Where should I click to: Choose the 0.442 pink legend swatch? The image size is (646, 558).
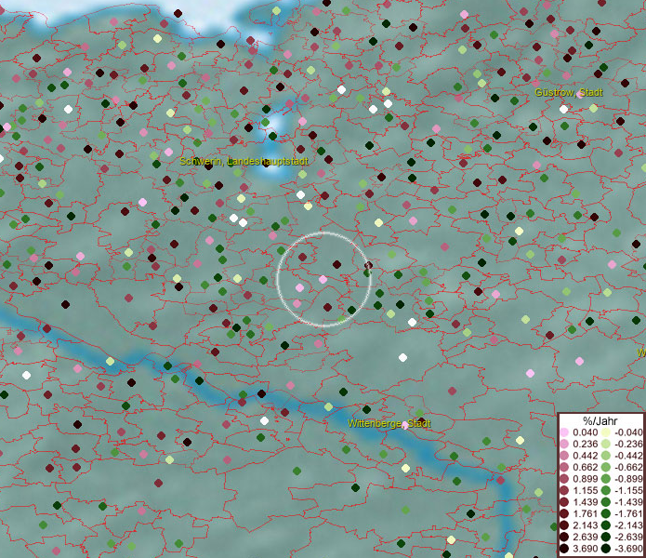coord(564,456)
